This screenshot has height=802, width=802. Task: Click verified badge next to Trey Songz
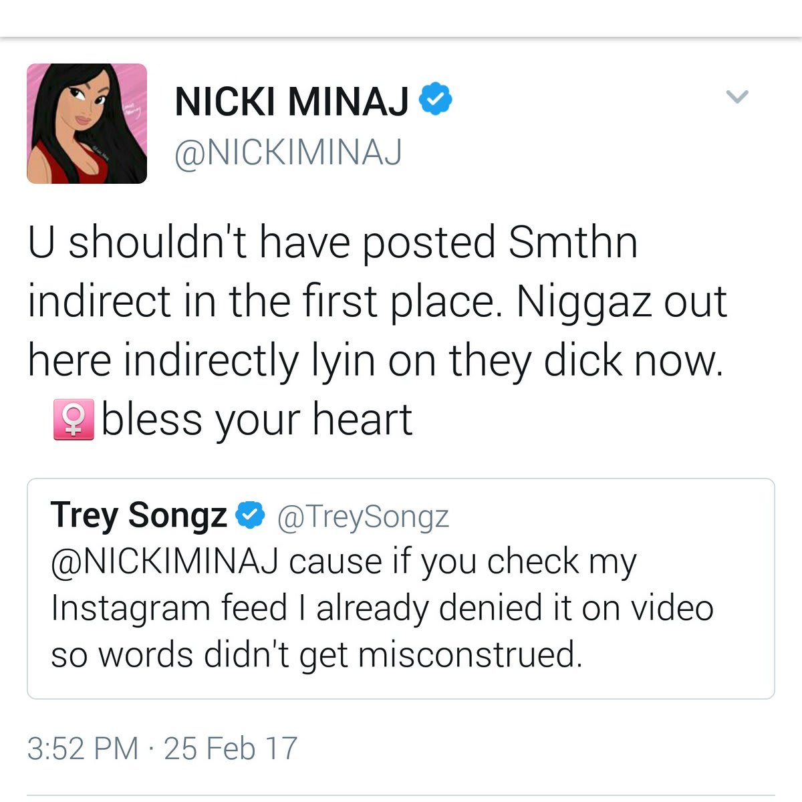[251, 515]
